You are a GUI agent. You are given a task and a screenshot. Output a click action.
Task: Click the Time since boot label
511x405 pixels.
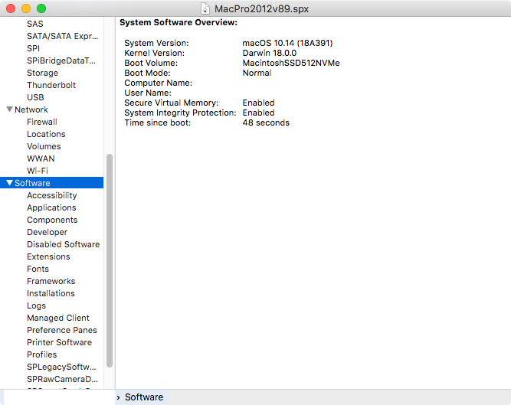pos(157,122)
